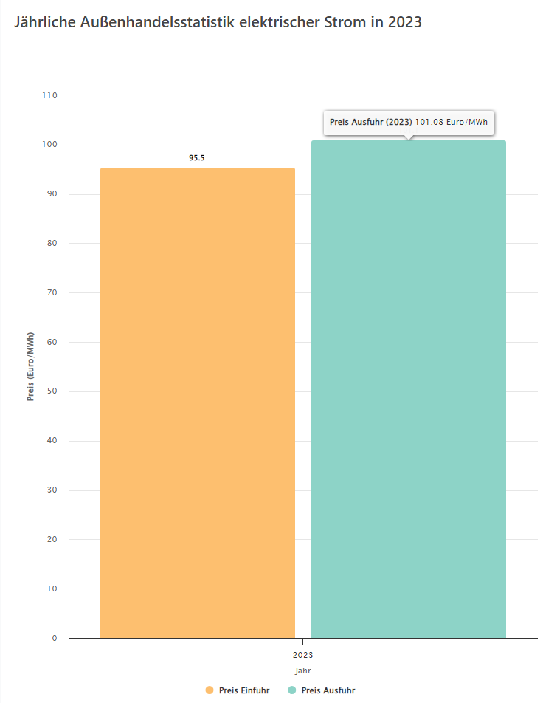This screenshot has height=703, width=557.
Task: Click the teal Preis Ausfuhr legend dot
Action: click(292, 690)
